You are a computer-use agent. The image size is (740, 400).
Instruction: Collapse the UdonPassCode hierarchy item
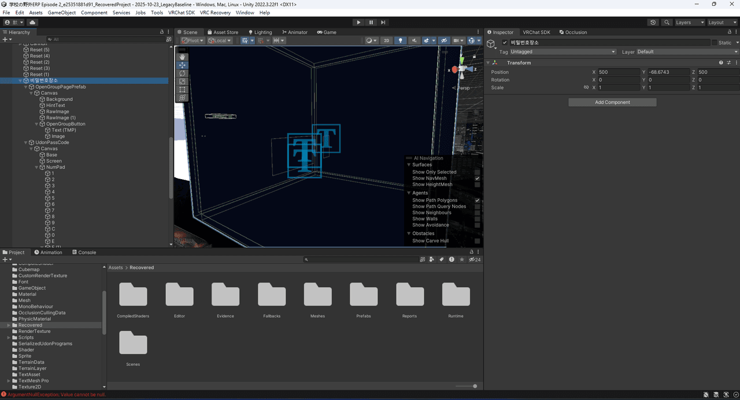coord(26,142)
